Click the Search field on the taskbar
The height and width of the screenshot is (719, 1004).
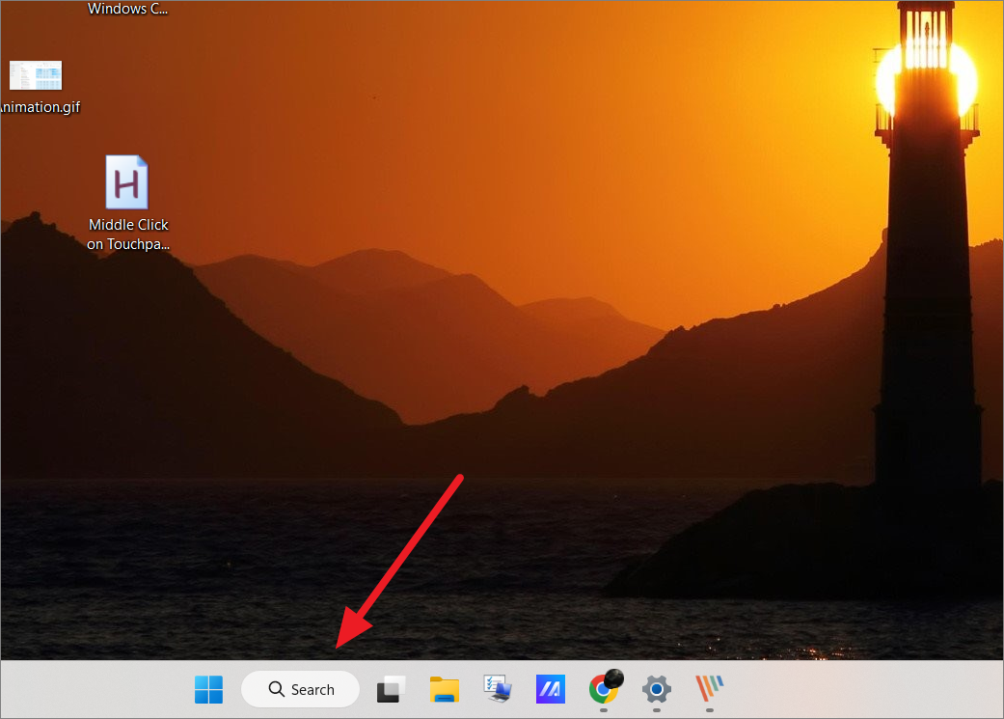coord(300,689)
